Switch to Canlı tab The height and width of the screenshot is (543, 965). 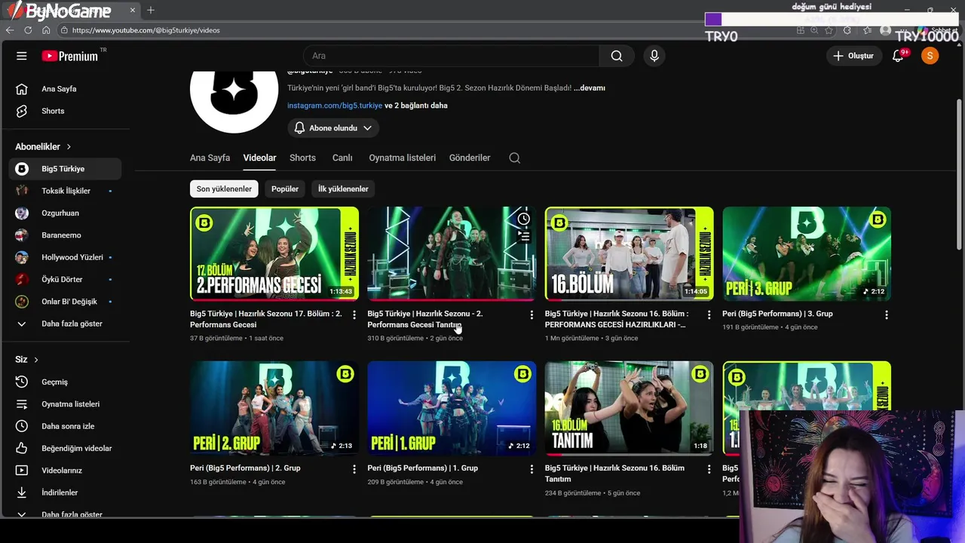342,158
